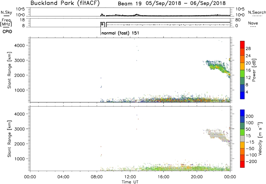Click the 200 value on velocity colorbar

(x=250, y=116)
